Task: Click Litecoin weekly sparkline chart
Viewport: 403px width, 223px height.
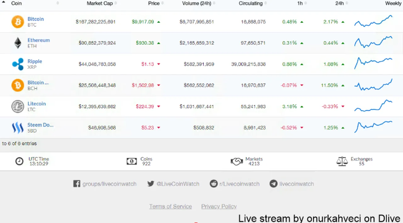Action: point(373,106)
